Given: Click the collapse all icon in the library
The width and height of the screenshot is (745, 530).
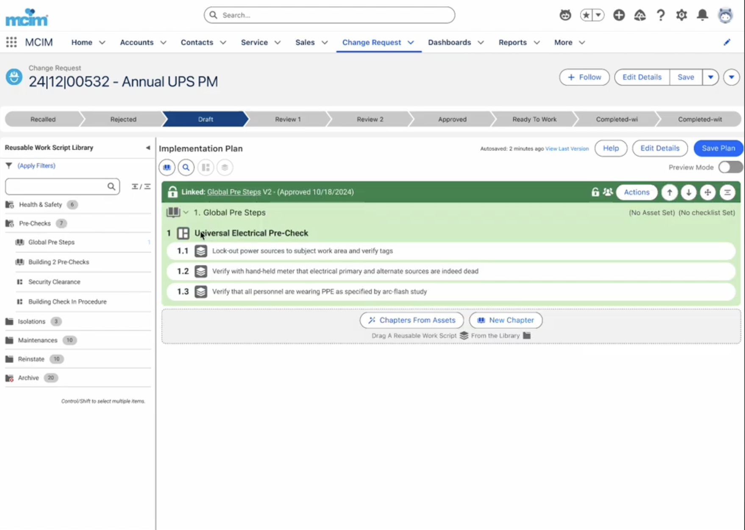Looking at the screenshot, I should pos(147,187).
